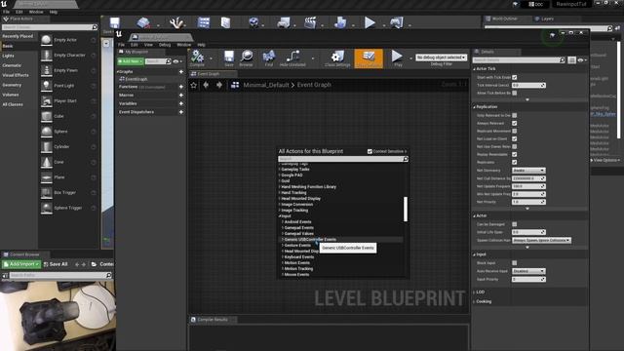The width and height of the screenshot is (624, 351).
Task: Open View Options in World Outliner
Action: tap(604, 160)
